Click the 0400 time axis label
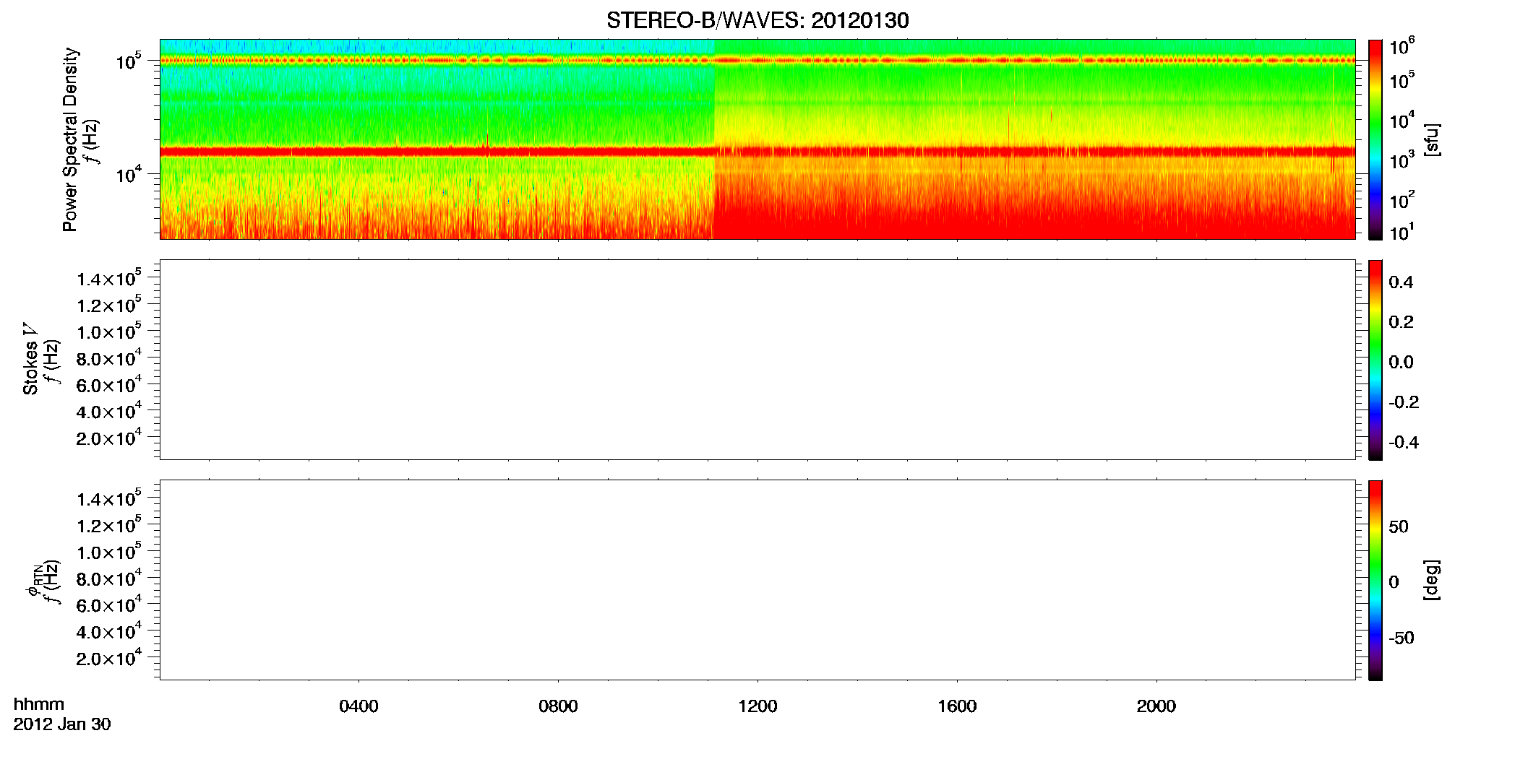The image size is (1515, 780). [x=359, y=706]
